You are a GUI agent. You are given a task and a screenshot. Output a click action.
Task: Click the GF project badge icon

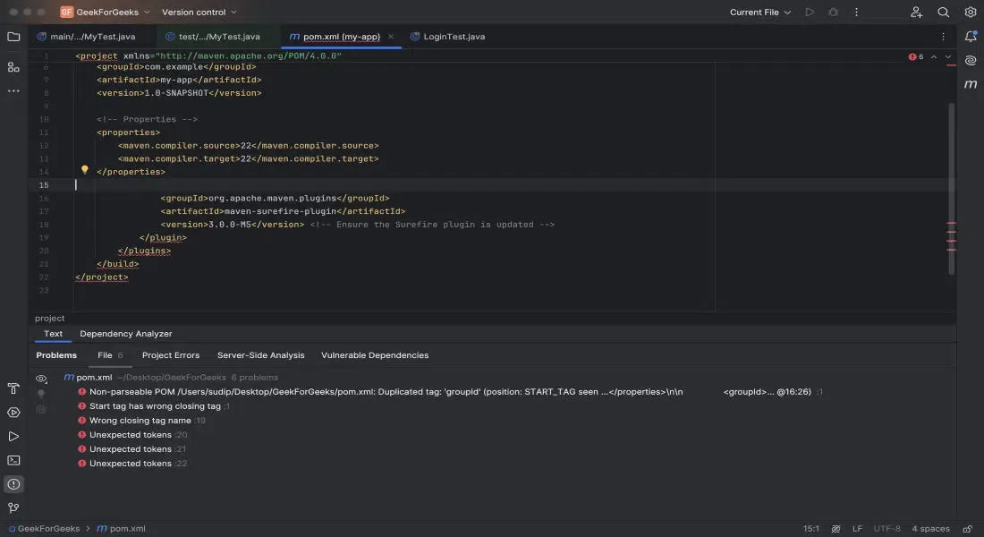pyautogui.click(x=66, y=12)
